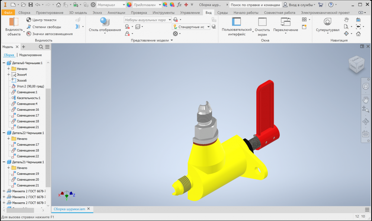Switch to the Эскиз ribbon tab
372x221 pixels.
97,13
